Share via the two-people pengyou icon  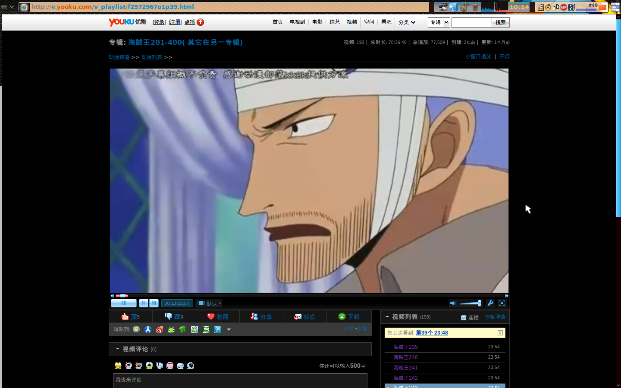coord(194,329)
